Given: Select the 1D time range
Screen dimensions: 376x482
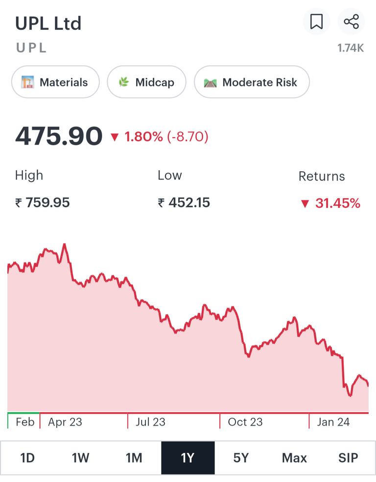Looking at the screenshot, I should 27,458.
